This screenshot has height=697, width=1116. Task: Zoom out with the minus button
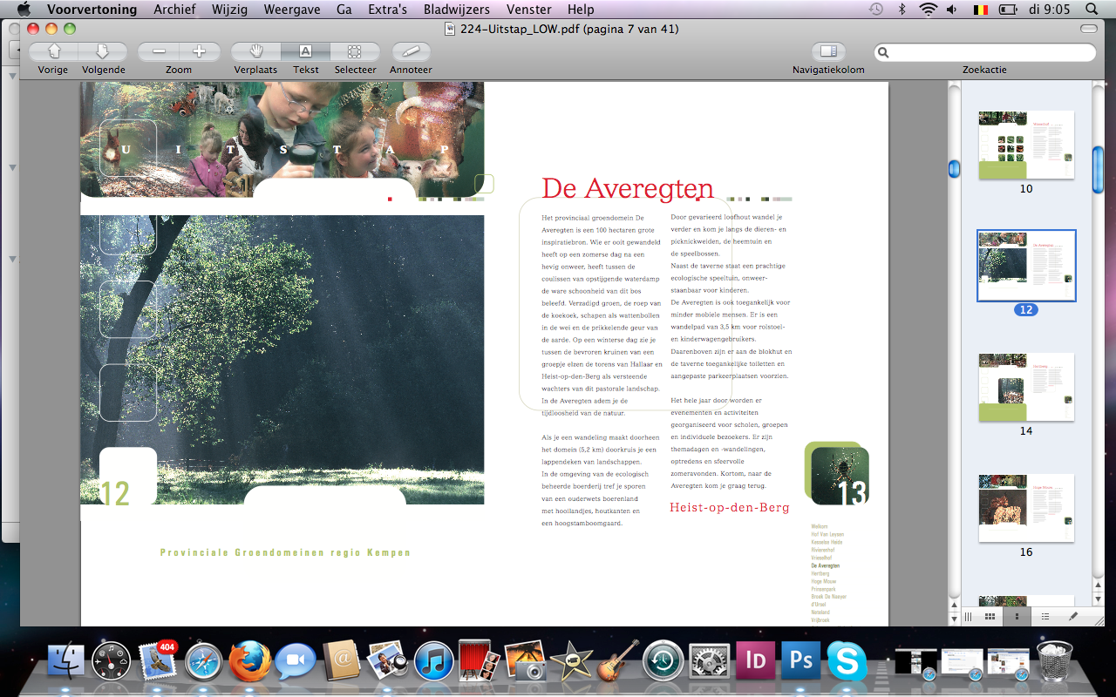[159, 51]
